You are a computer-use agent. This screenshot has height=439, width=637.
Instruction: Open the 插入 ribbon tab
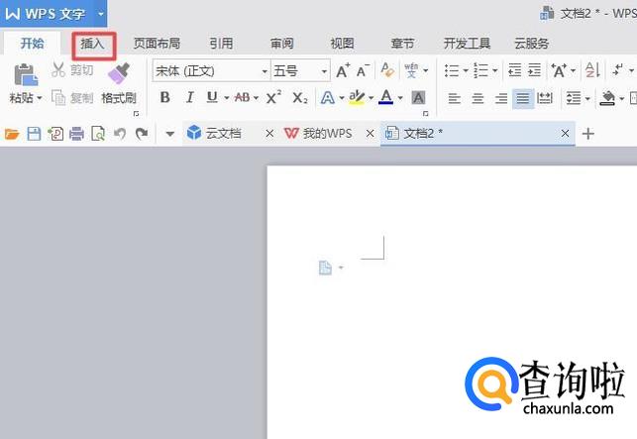pyautogui.click(x=93, y=44)
